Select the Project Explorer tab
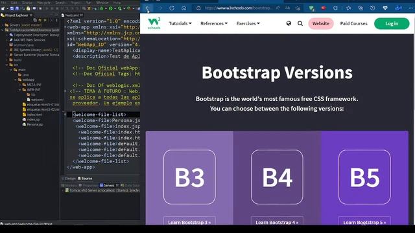Image resolution: width=415 pixels, height=233 pixels. (x=16, y=15)
